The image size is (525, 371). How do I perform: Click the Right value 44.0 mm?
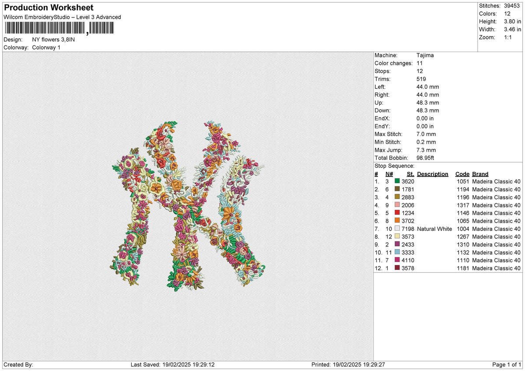[428, 94]
